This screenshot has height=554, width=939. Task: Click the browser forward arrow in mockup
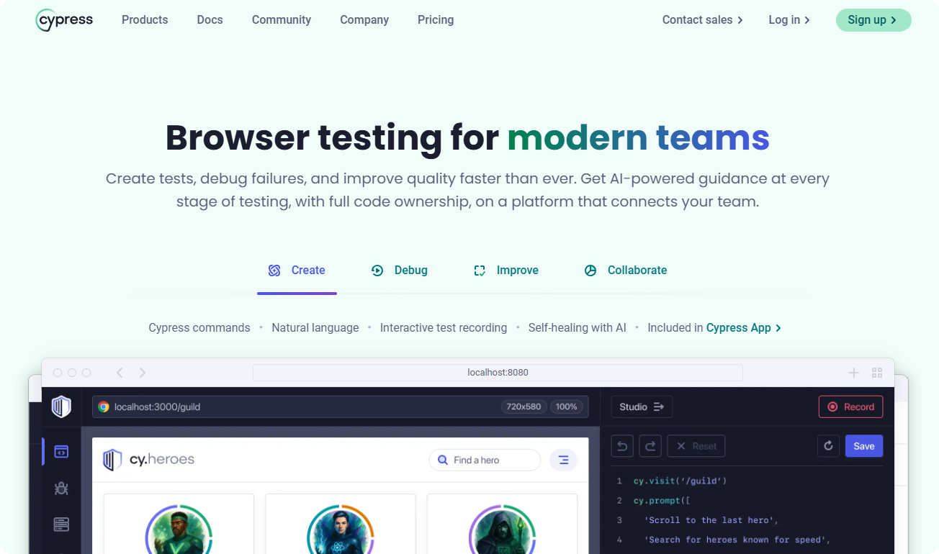(143, 373)
